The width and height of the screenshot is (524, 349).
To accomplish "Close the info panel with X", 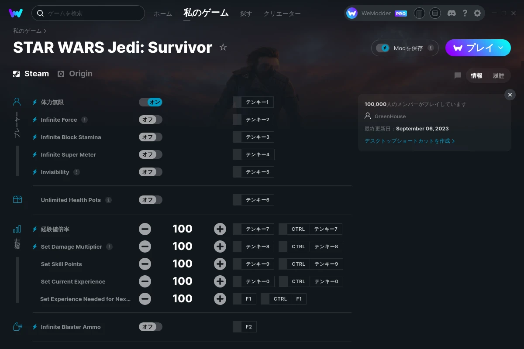I will pyautogui.click(x=510, y=94).
